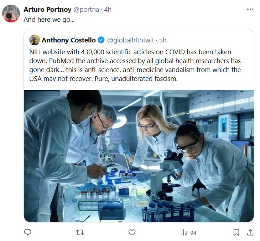Open Arturo Portnoy's profile picture
The height and width of the screenshot is (241, 260).
tap(11, 14)
